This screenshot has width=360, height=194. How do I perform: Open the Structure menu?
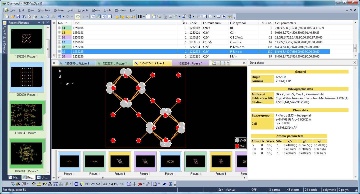44,10
